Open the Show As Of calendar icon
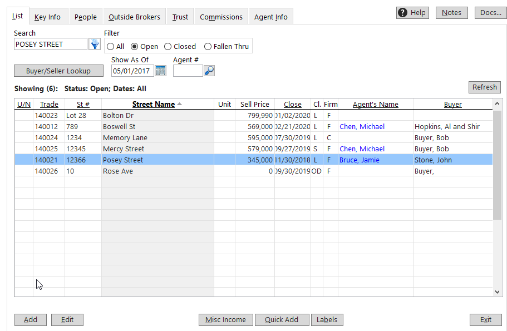507x331 pixels. coord(160,71)
